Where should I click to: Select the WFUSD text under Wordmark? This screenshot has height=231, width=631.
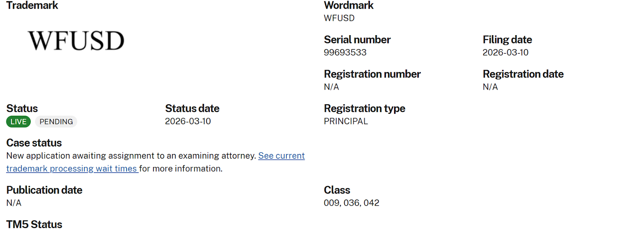(339, 18)
